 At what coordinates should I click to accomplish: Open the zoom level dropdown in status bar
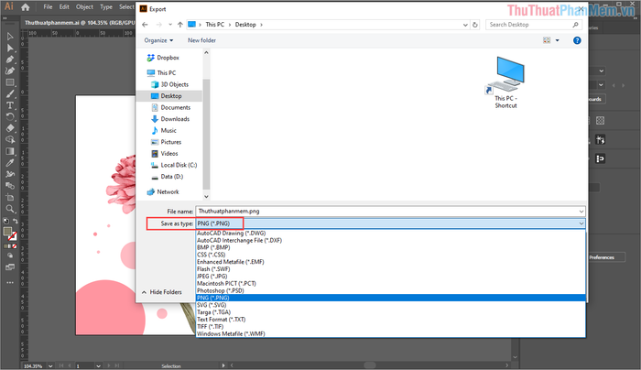[50, 366]
